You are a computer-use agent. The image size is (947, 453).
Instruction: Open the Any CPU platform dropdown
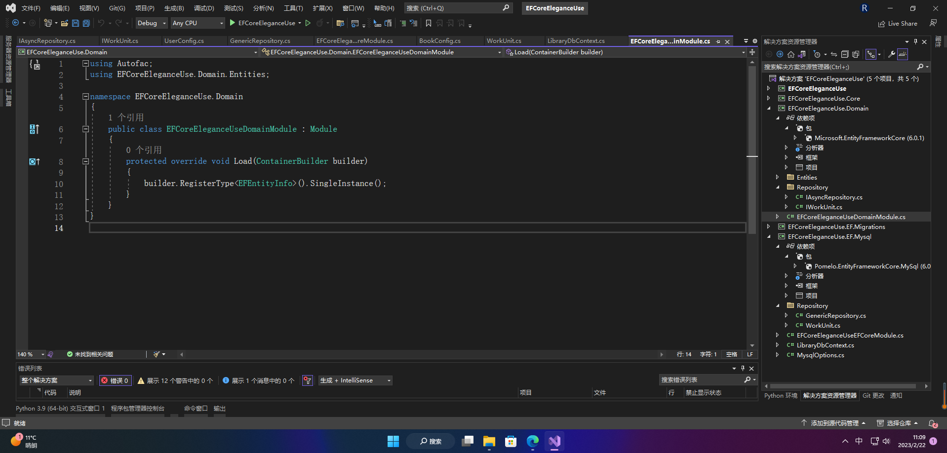tap(197, 23)
